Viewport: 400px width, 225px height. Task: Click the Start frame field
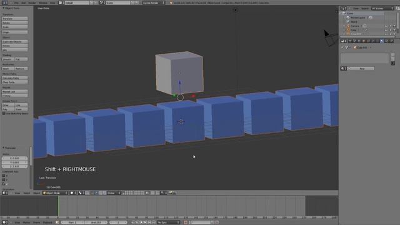tap(72, 222)
